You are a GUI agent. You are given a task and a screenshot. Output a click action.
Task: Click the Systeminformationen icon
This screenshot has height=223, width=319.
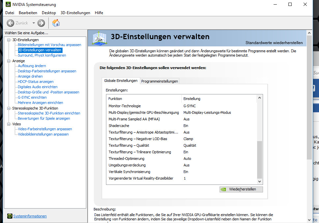click(x=10, y=216)
